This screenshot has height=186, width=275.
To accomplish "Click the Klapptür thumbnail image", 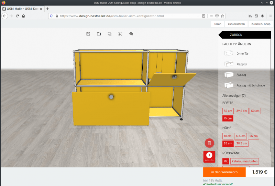I will (x=229, y=64).
